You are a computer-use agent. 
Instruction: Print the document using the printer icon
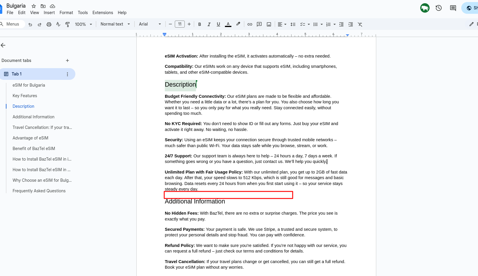(x=49, y=24)
